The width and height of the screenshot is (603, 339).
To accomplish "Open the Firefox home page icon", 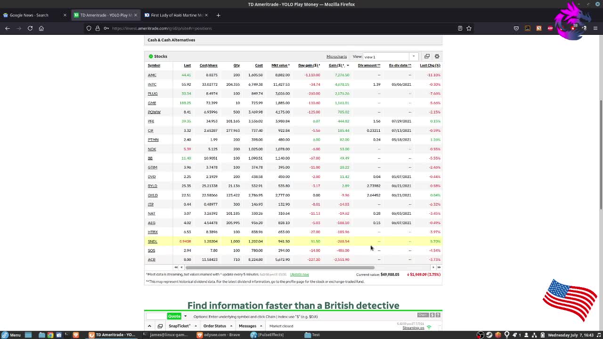I will 41,28.
